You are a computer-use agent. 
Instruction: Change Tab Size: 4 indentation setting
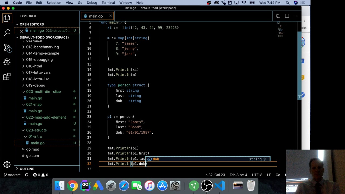[238, 175]
